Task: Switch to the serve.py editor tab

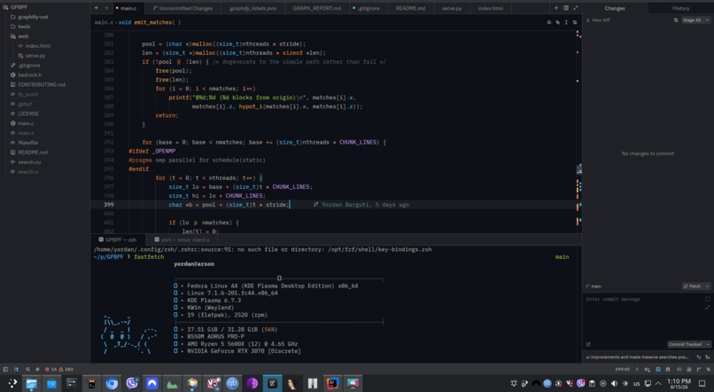Action: coord(452,8)
